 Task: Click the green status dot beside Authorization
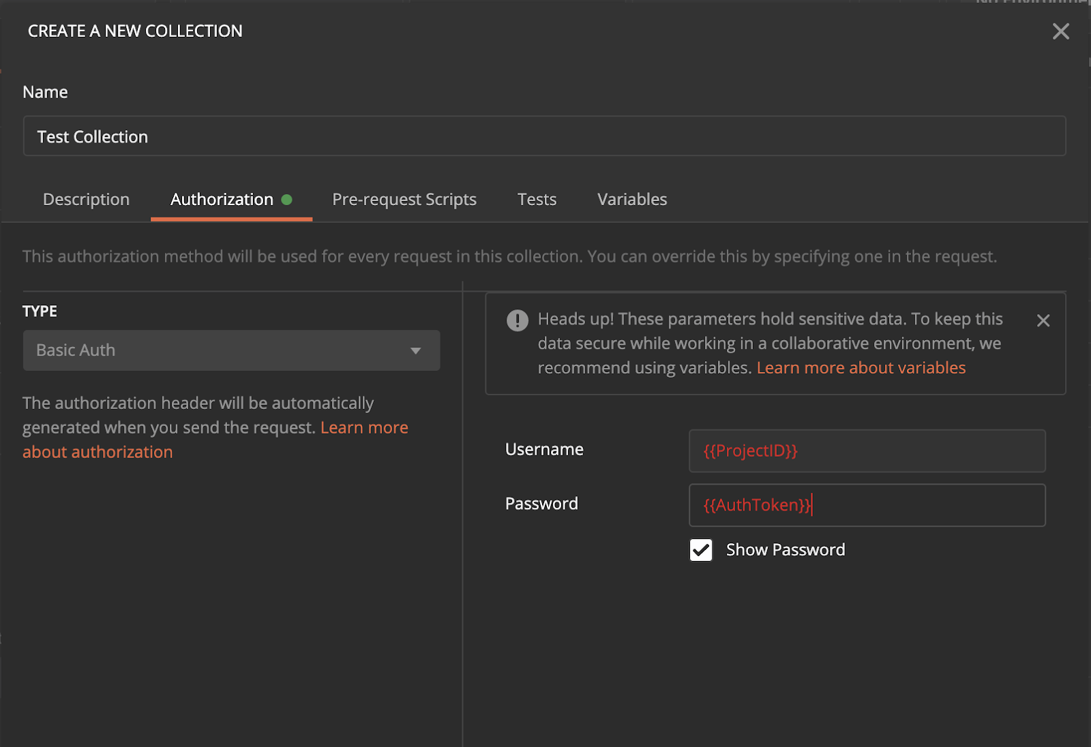287,200
